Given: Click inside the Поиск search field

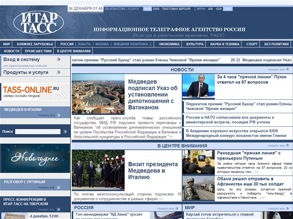Looking at the screenshot, I should 38,131.
